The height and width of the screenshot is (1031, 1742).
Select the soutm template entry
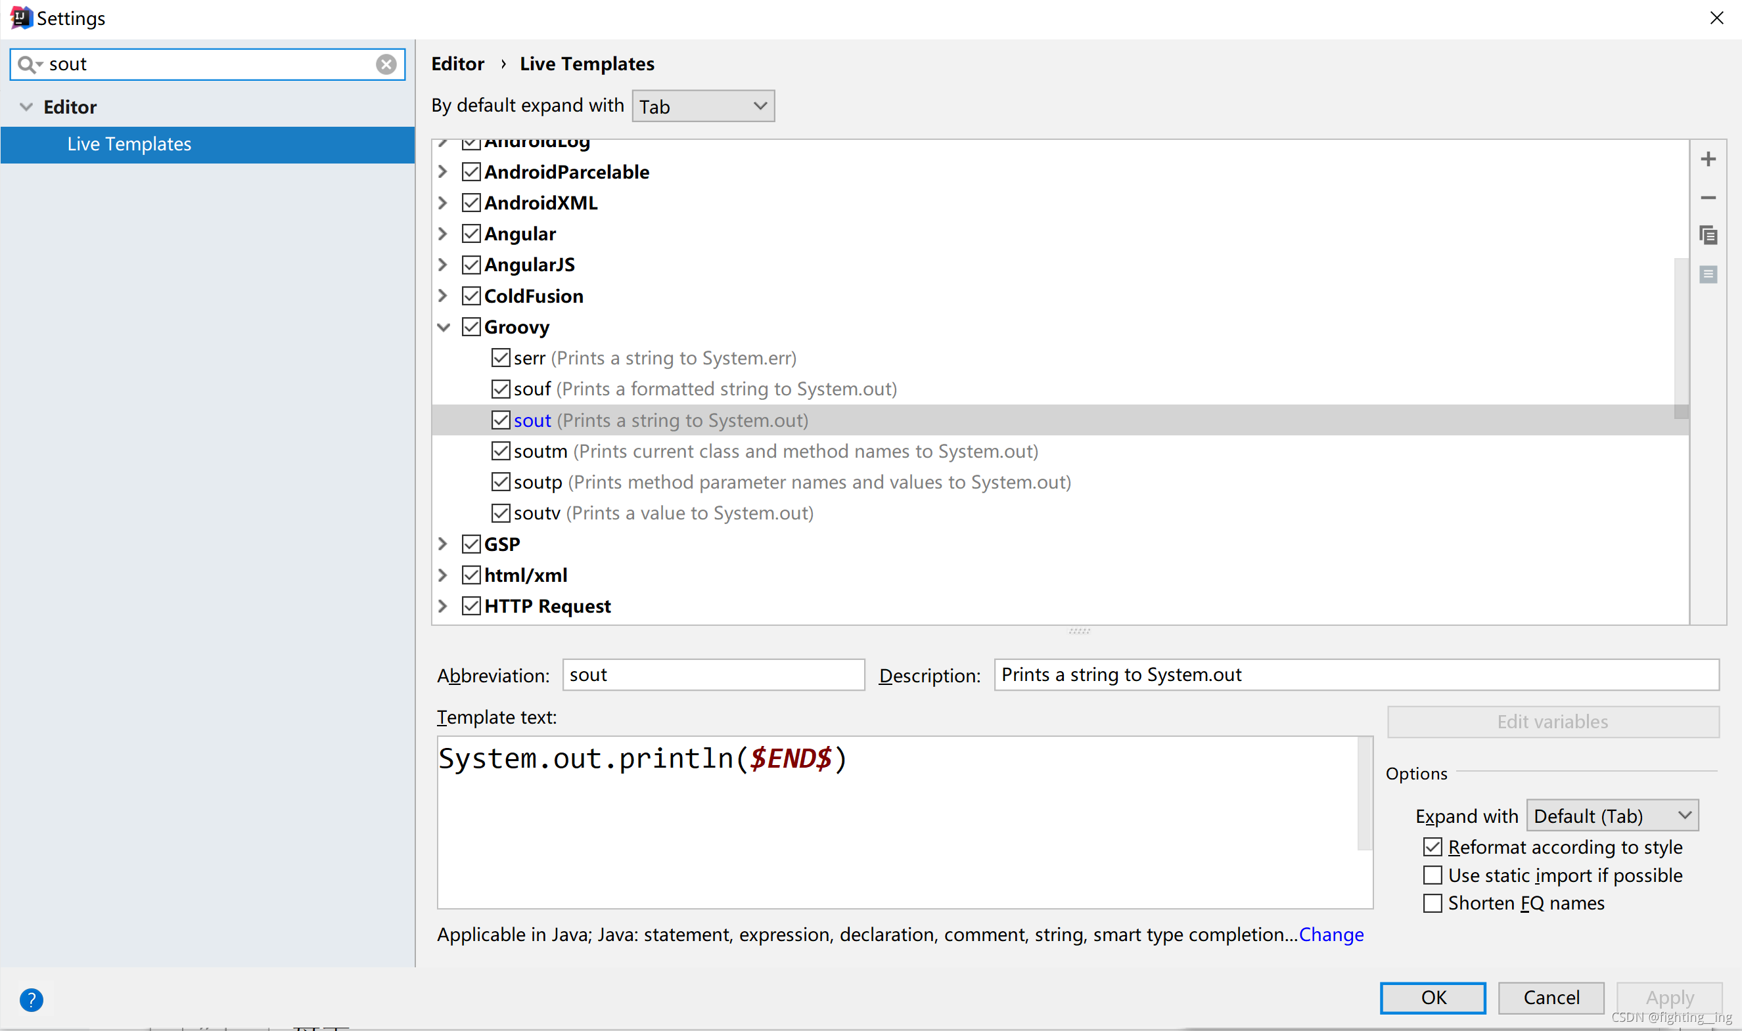tap(540, 452)
